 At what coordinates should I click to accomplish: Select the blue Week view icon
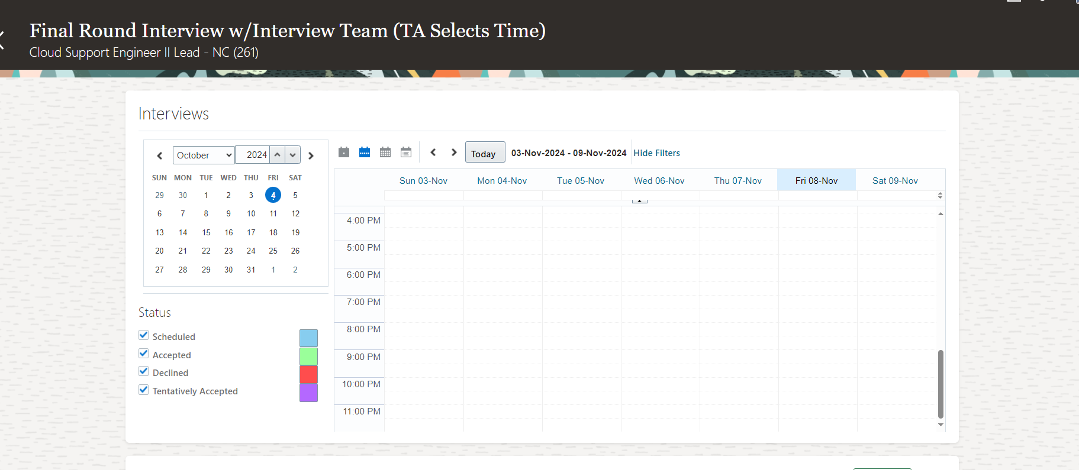[365, 153]
